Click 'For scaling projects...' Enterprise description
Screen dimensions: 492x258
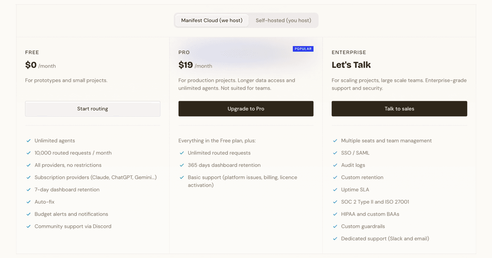tap(399, 84)
